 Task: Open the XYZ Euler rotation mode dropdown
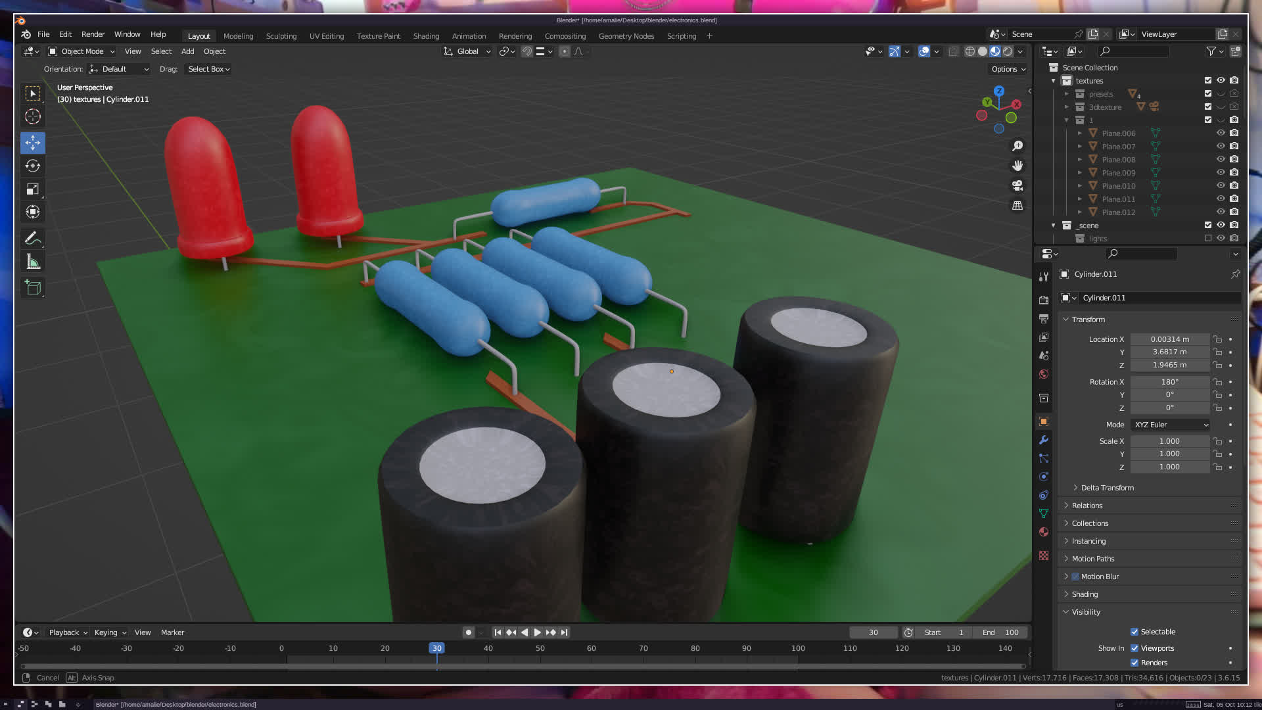point(1171,425)
